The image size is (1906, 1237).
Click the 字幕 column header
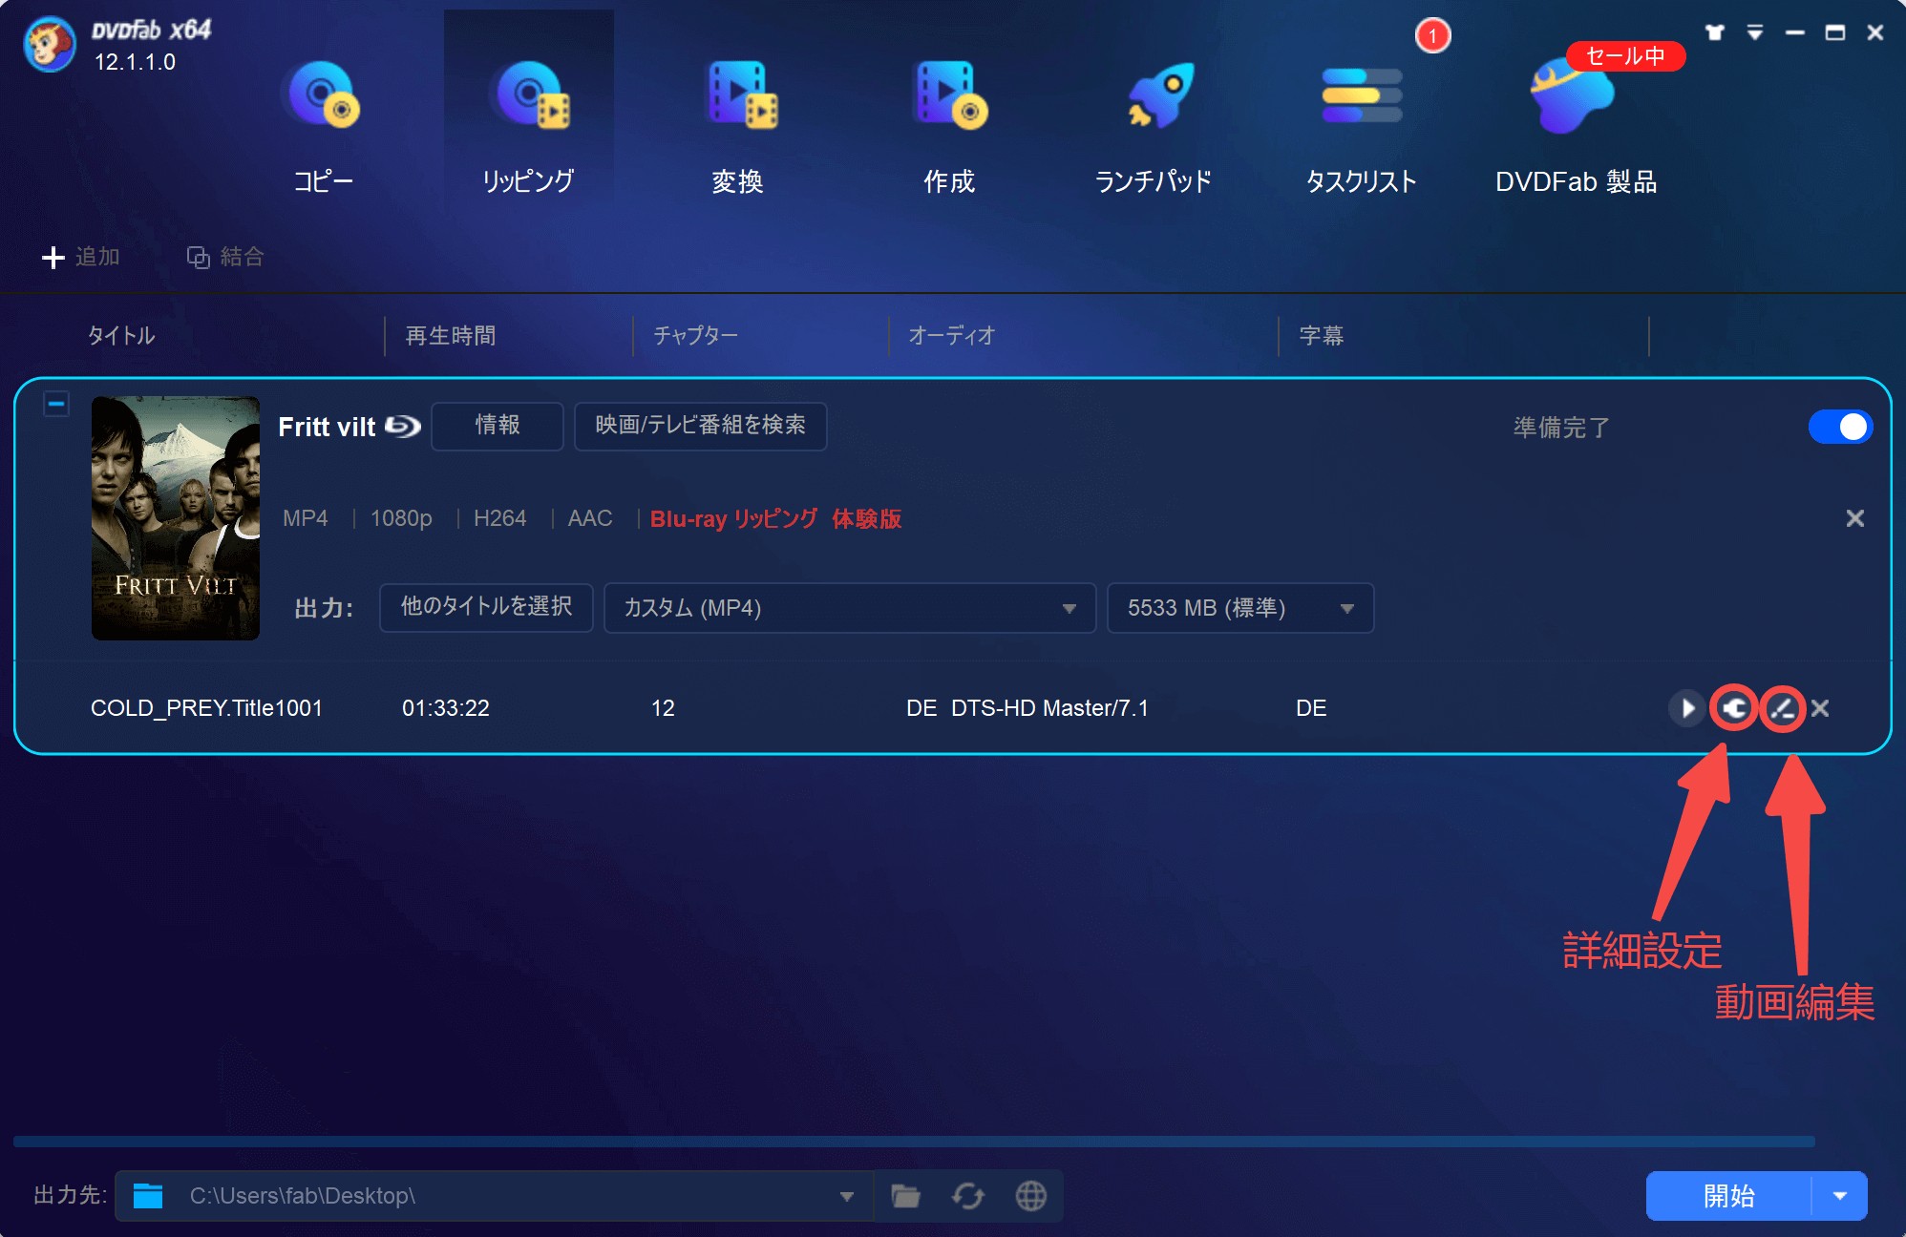tap(1322, 336)
